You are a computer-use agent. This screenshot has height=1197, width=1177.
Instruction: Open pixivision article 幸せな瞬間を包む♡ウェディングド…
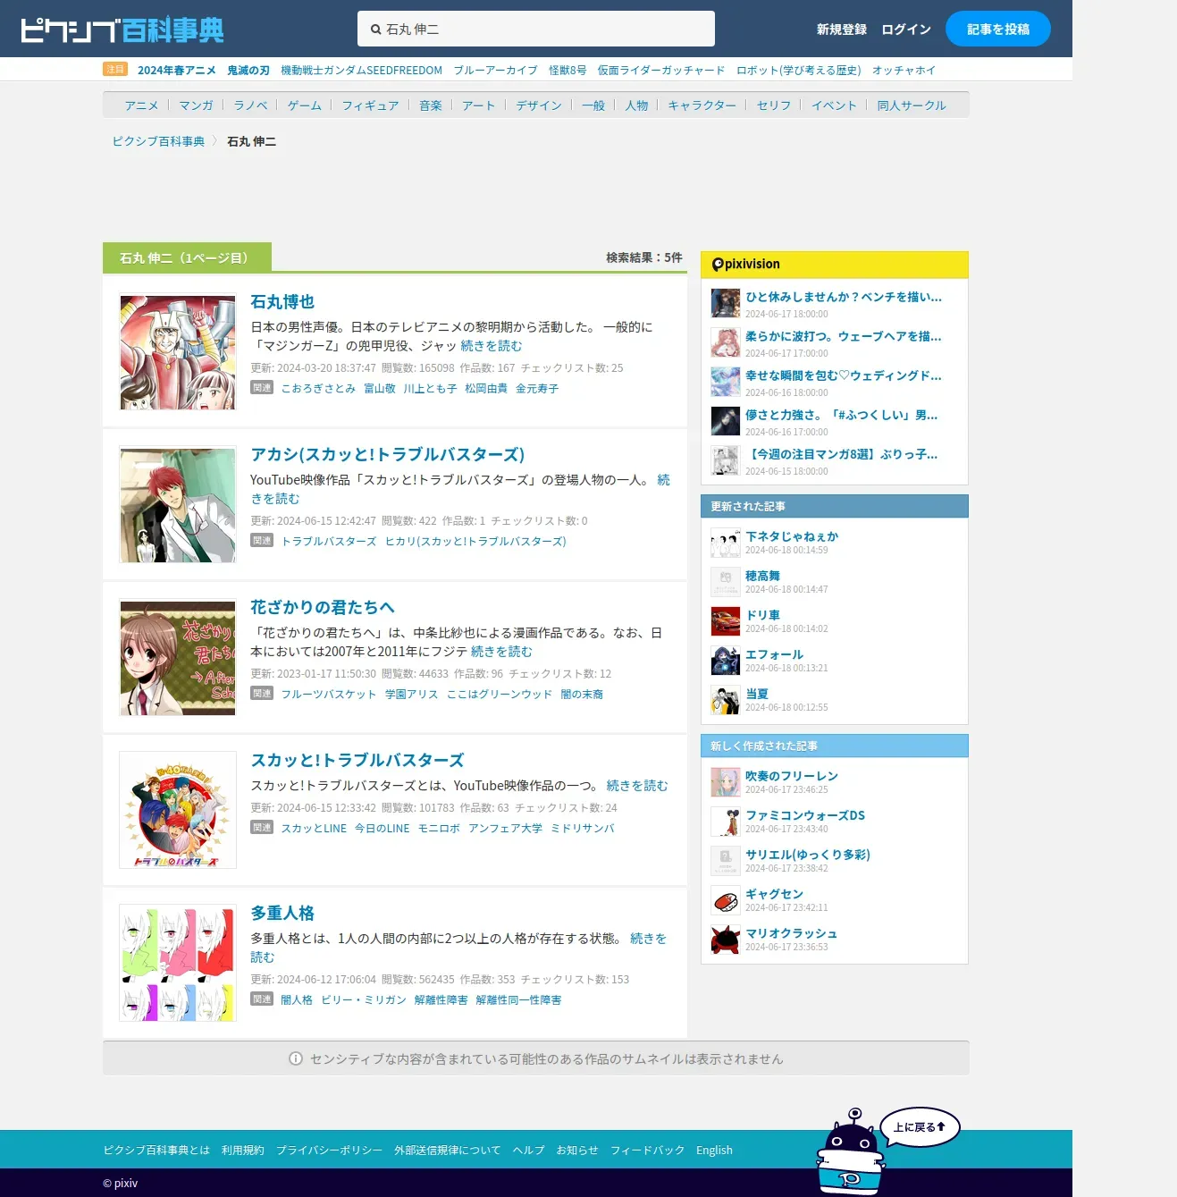click(x=844, y=375)
